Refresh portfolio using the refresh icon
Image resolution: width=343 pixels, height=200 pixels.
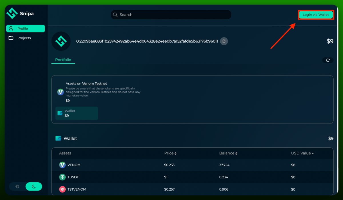[x=328, y=60]
